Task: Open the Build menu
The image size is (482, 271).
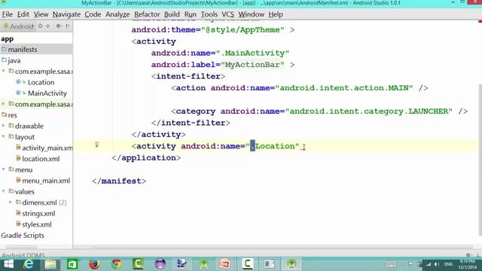Action: (x=172, y=14)
